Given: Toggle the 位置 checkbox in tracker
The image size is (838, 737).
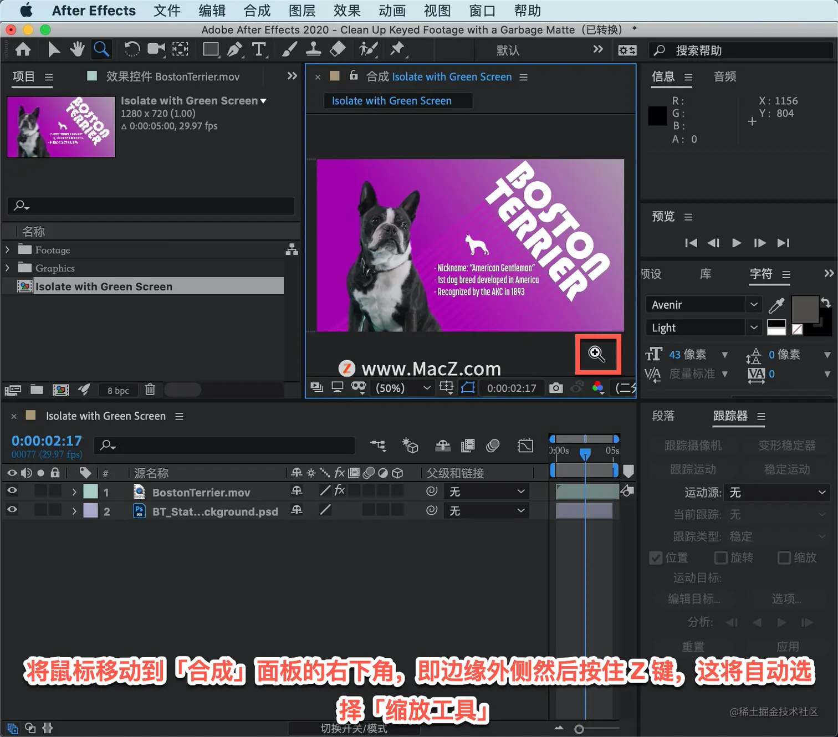Looking at the screenshot, I should pyautogui.click(x=656, y=557).
